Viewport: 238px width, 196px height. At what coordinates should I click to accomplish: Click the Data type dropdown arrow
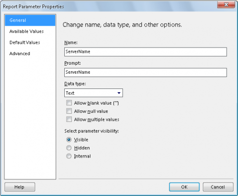pyautogui.click(x=119, y=93)
